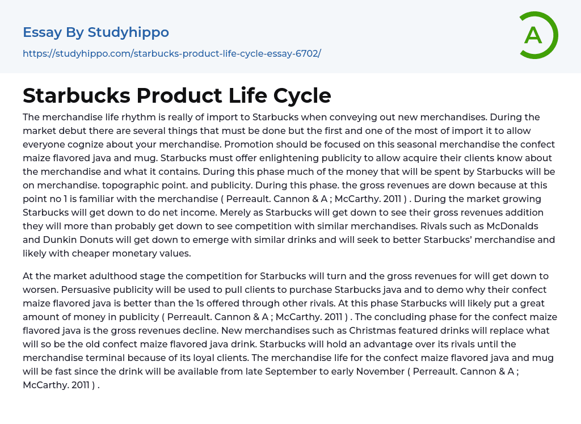Click the "Essay By Studyhippo" header text
Image resolution: width=581 pixels, height=424 pixels.
tap(96, 32)
